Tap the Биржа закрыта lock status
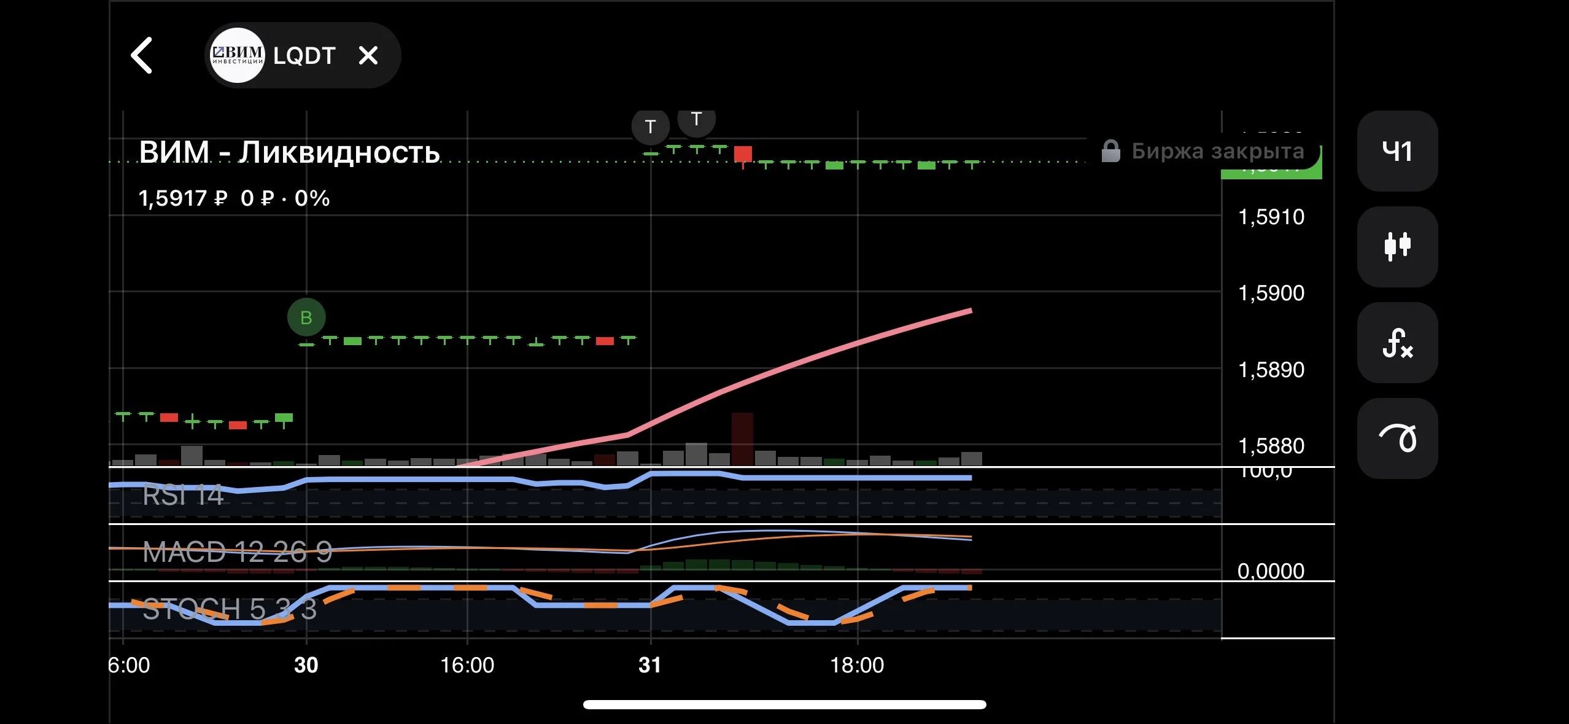Viewport: 1569px width, 724px height. [x=1203, y=151]
